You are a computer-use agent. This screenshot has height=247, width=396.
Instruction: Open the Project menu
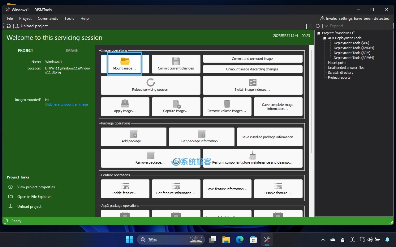25,18
